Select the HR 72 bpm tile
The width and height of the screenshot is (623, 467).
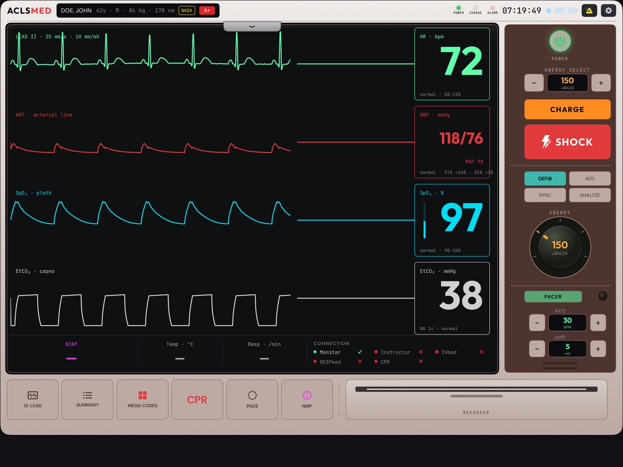(452, 64)
